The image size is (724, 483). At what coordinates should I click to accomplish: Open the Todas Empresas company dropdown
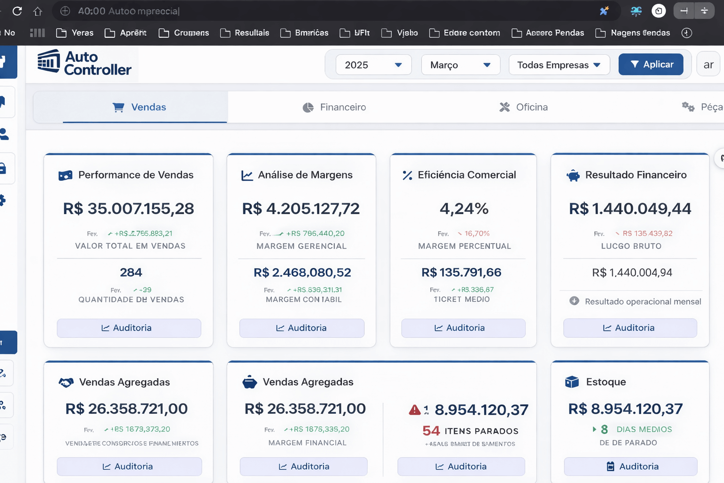tap(559, 65)
